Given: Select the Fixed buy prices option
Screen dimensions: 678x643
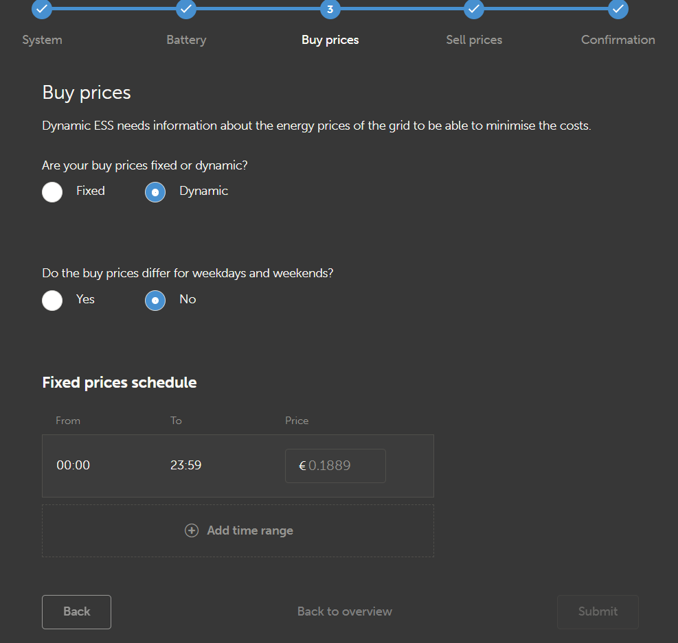Looking at the screenshot, I should [x=52, y=192].
